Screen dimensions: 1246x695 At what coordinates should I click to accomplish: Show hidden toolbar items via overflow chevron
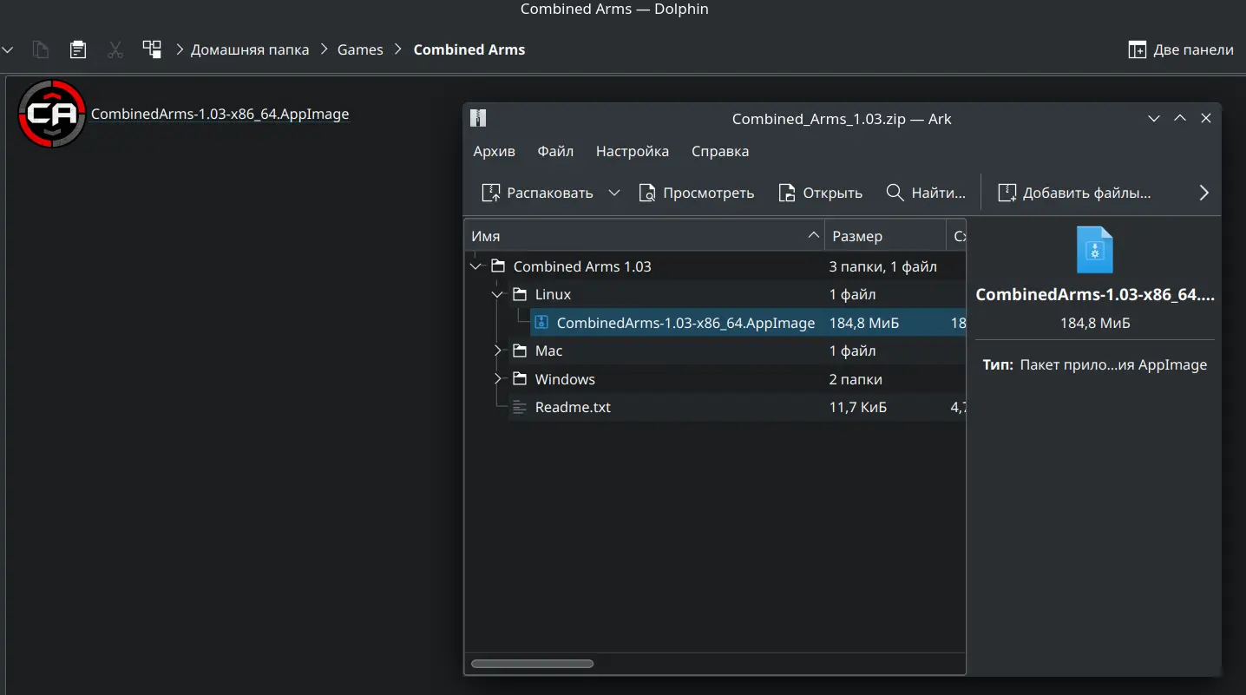pyautogui.click(x=1203, y=193)
